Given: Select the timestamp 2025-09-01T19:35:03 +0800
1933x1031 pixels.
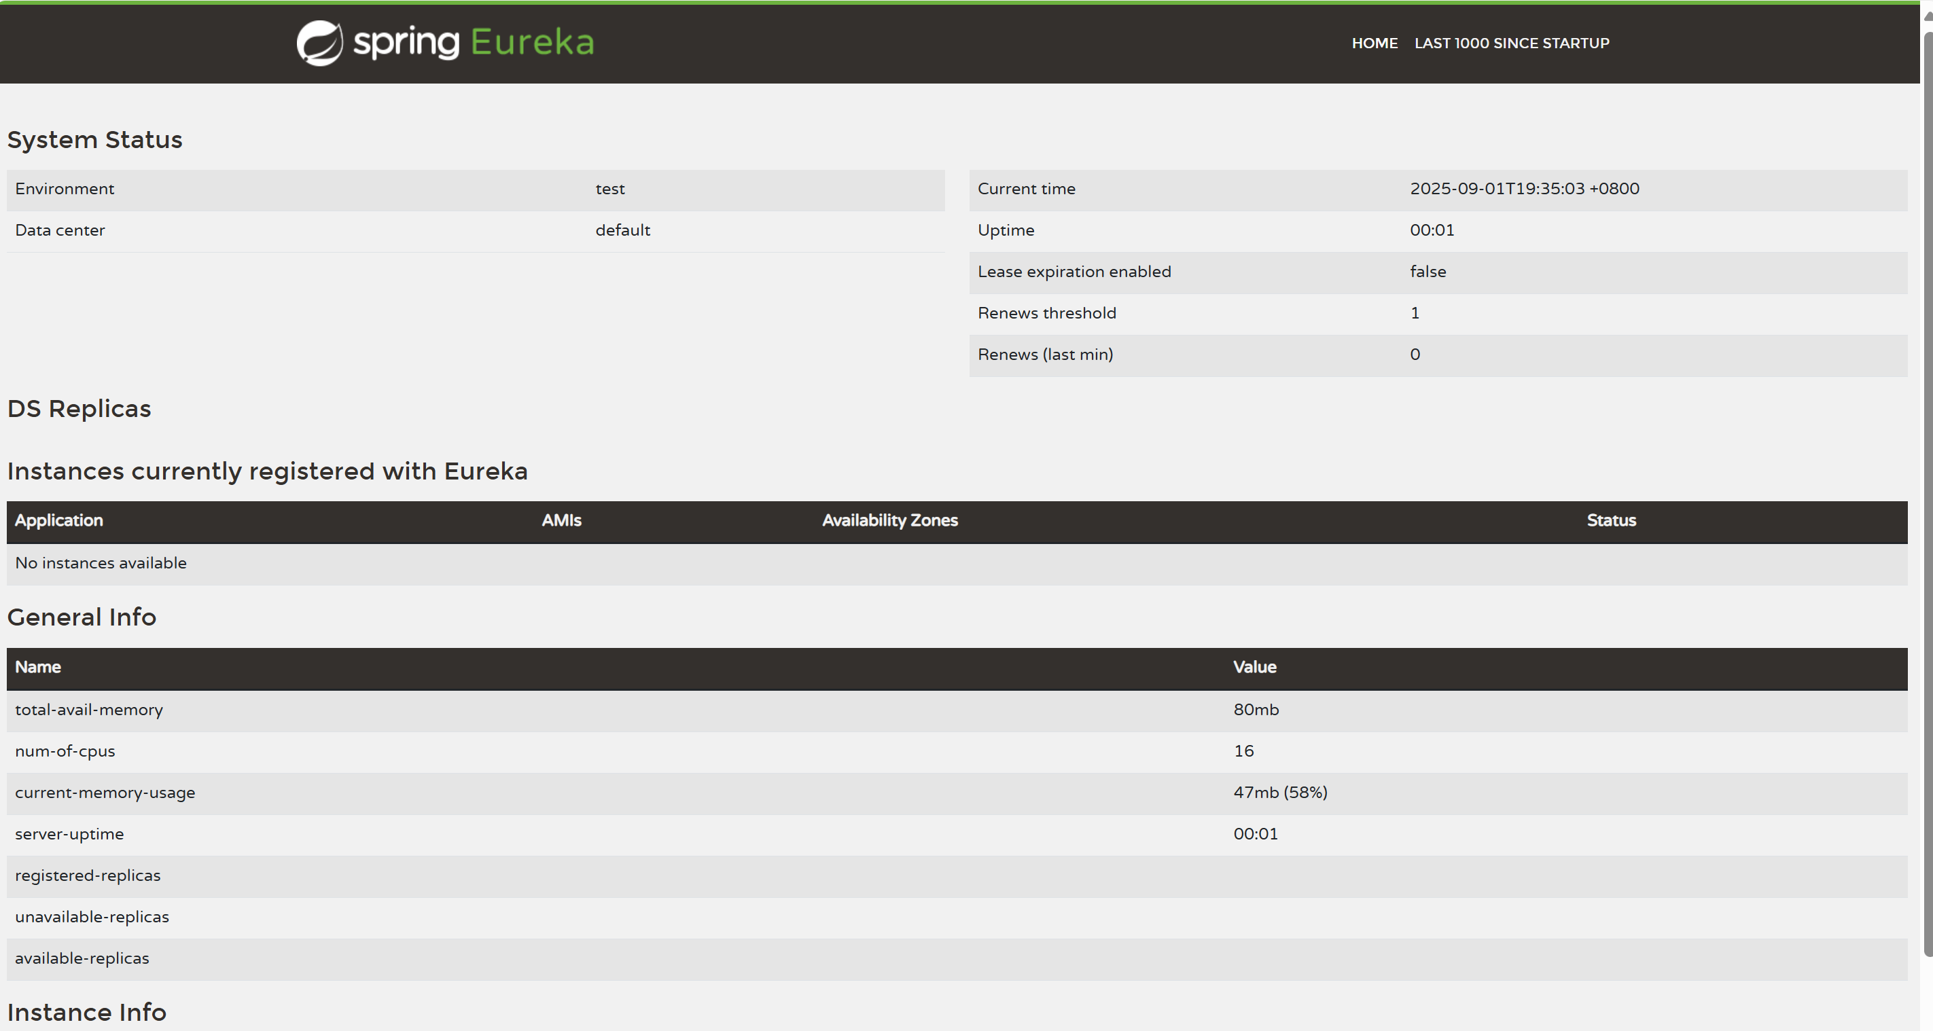Looking at the screenshot, I should pos(1525,189).
